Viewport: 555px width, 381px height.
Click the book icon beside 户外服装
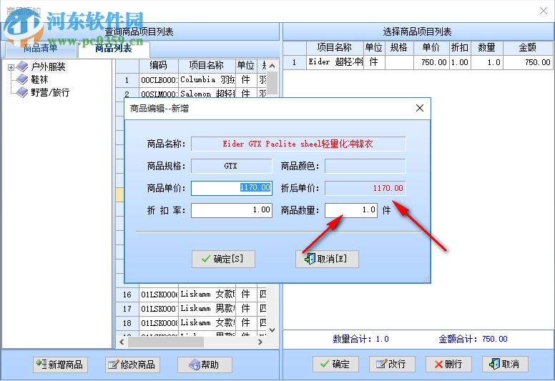22,66
